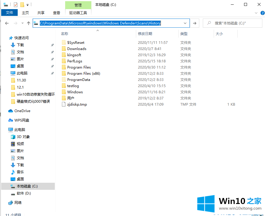
Task: Select 本地磁盘 (C:) in navigation pane
Action: pyautogui.click(x=28, y=186)
